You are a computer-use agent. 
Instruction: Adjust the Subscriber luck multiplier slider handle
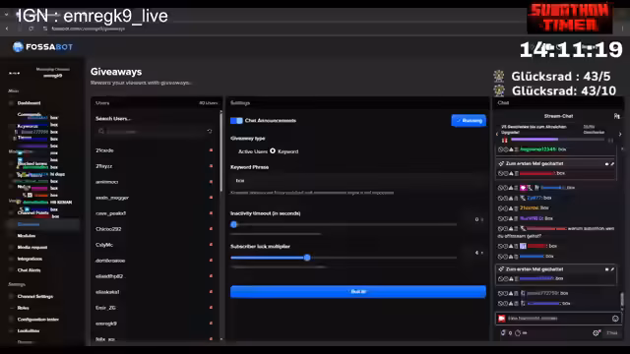click(307, 258)
